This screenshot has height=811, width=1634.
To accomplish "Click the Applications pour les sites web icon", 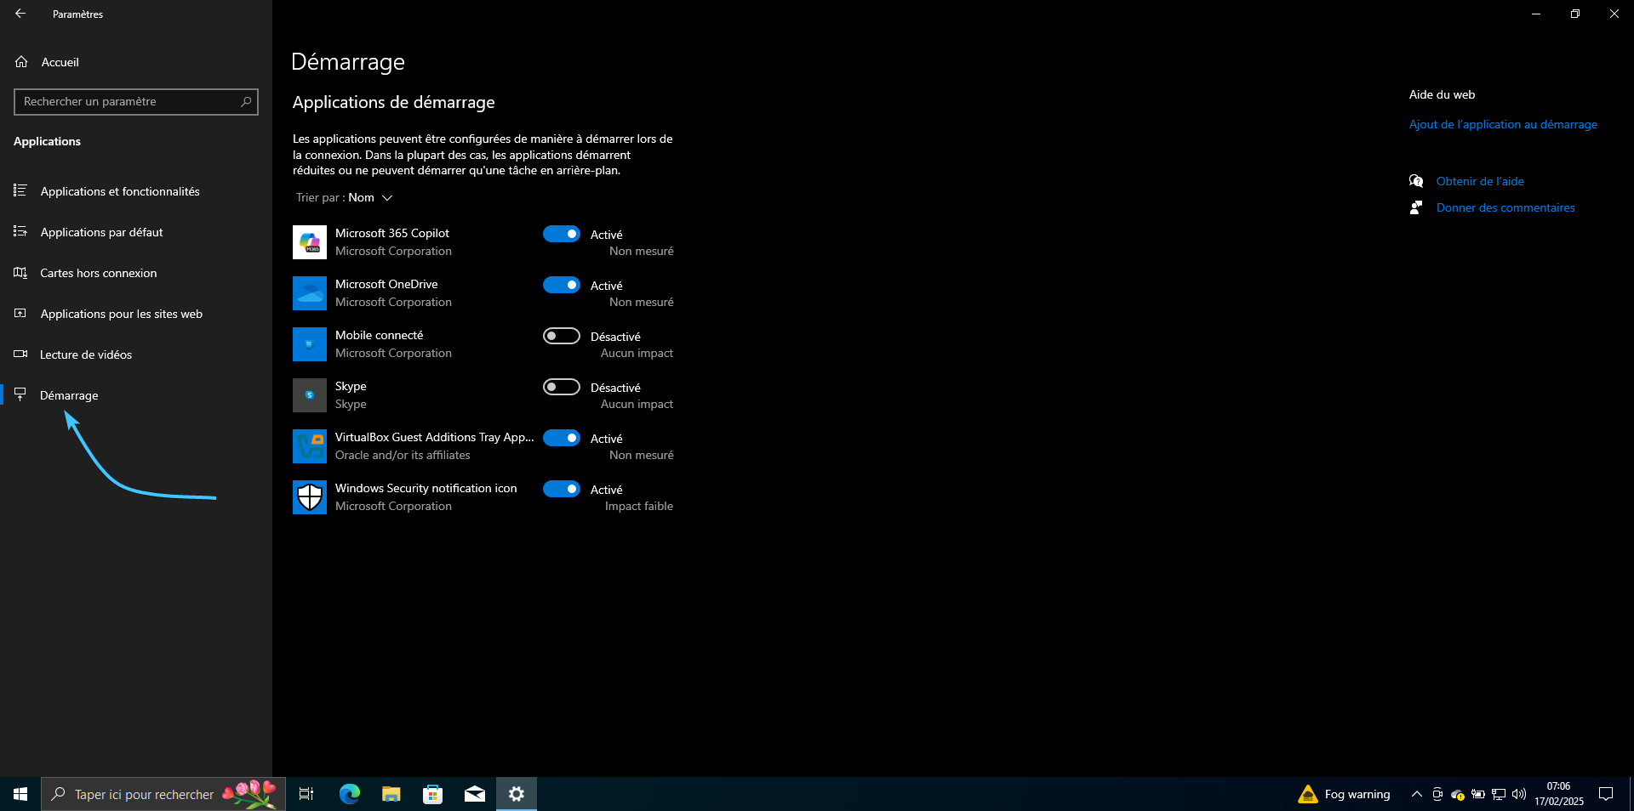I will (20, 313).
